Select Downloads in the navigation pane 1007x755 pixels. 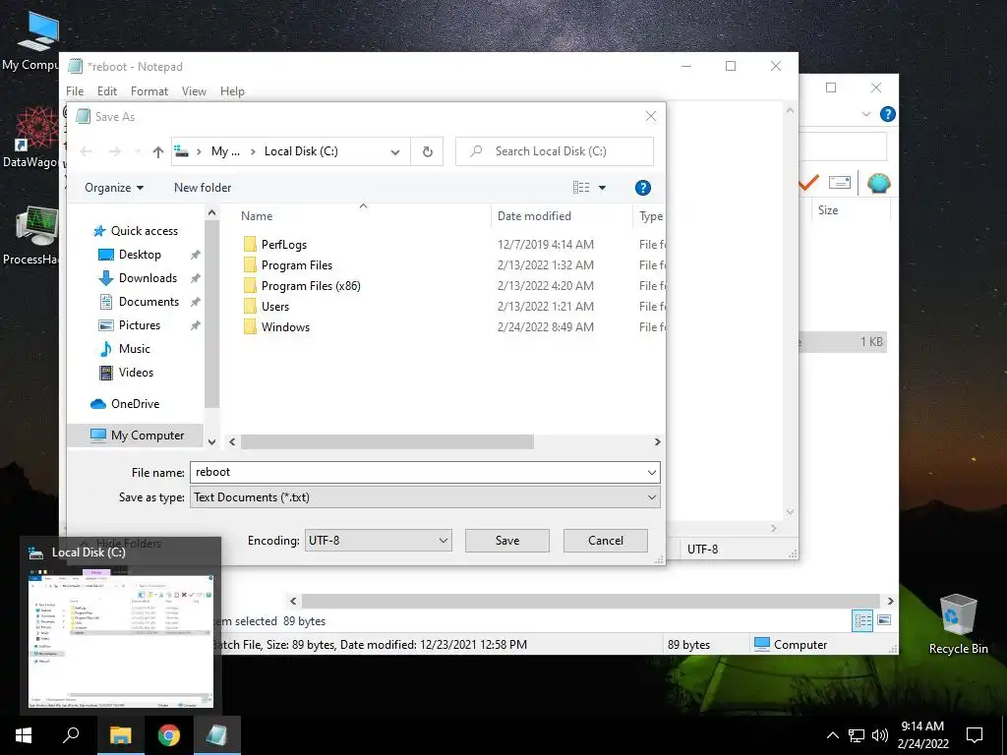pos(148,278)
